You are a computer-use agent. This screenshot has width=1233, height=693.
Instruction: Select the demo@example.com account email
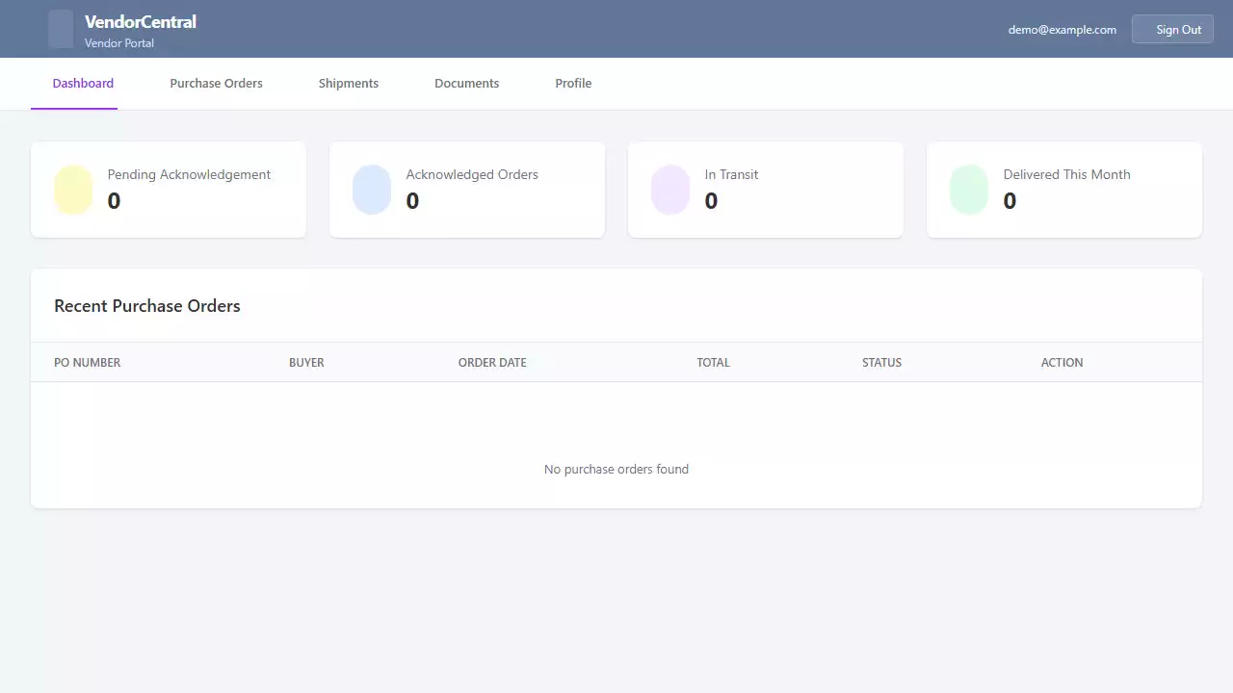click(x=1062, y=29)
